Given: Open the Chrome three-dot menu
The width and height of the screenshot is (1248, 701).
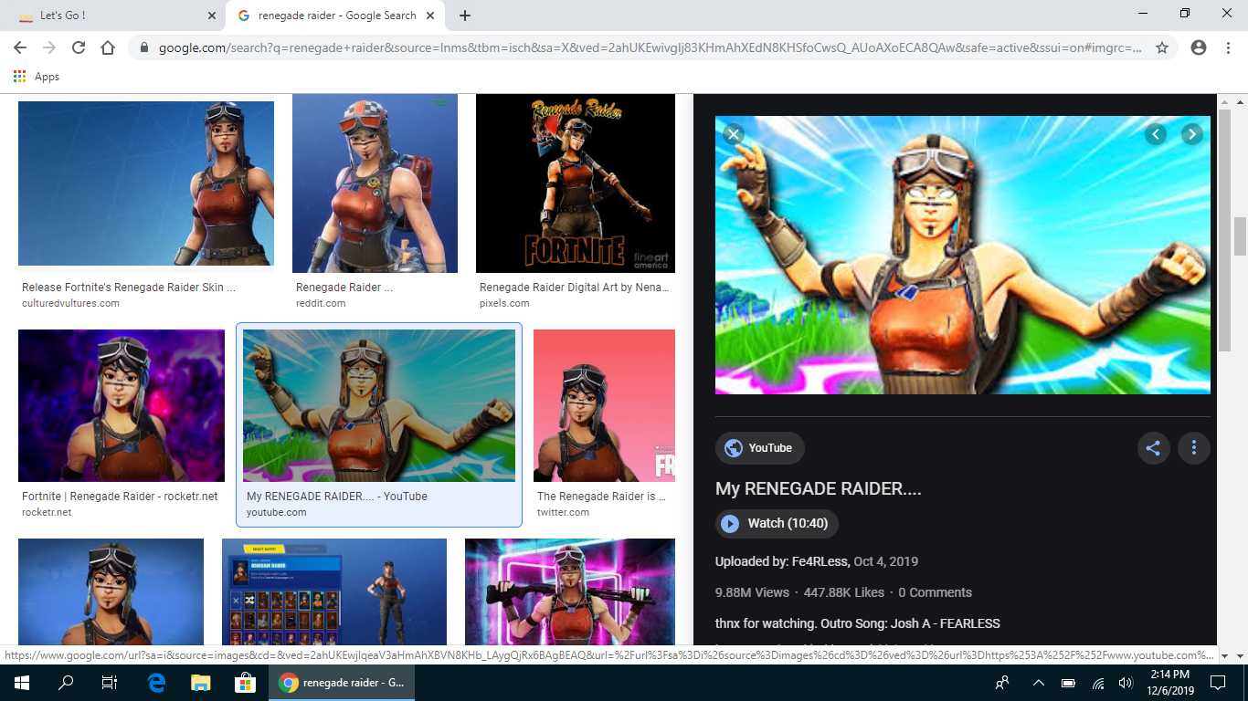Looking at the screenshot, I should tap(1228, 47).
